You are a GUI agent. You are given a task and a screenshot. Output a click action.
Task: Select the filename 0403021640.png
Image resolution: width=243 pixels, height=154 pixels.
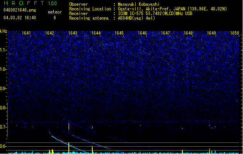pyautogui.click(x=20, y=10)
